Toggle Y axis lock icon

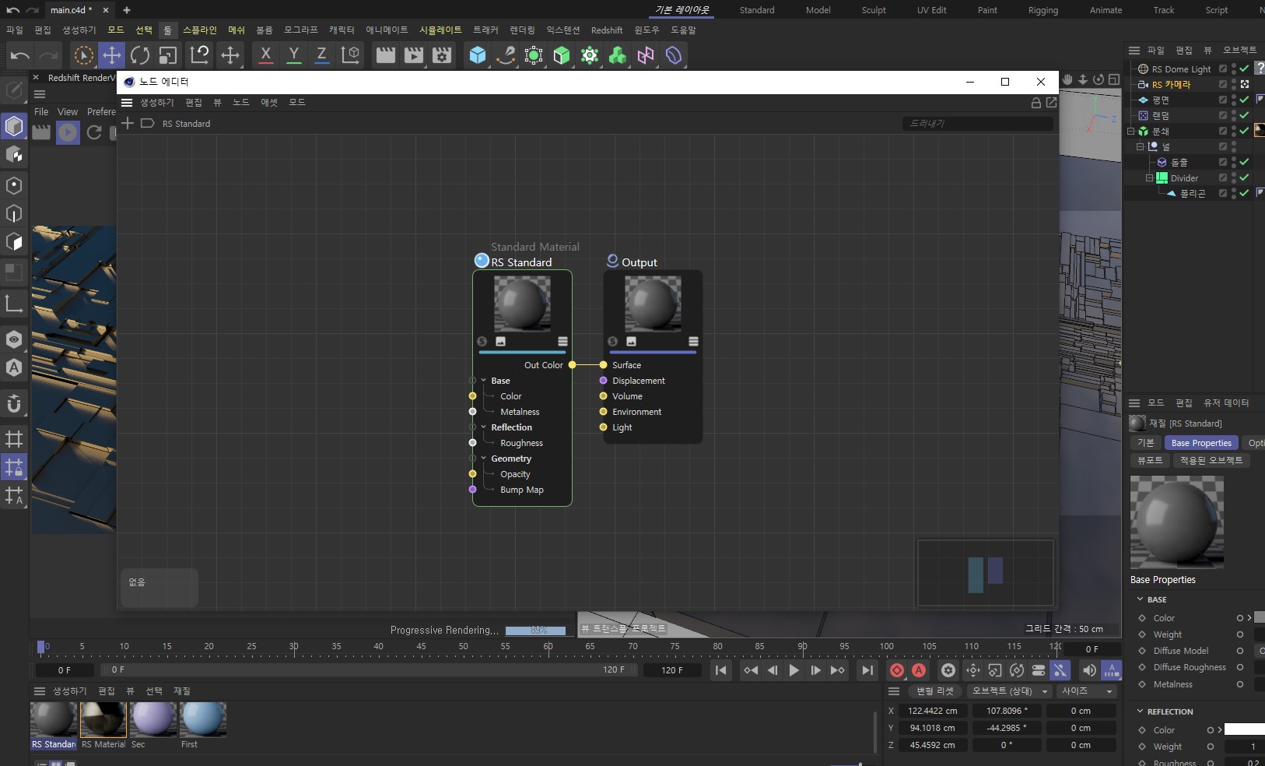pyautogui.click(x=293, y=55)
